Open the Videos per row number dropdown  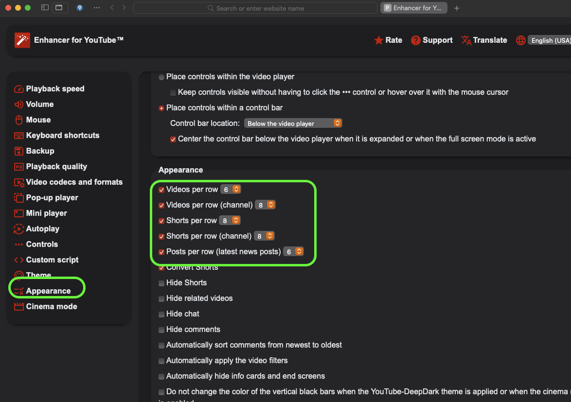click(231, 190)
